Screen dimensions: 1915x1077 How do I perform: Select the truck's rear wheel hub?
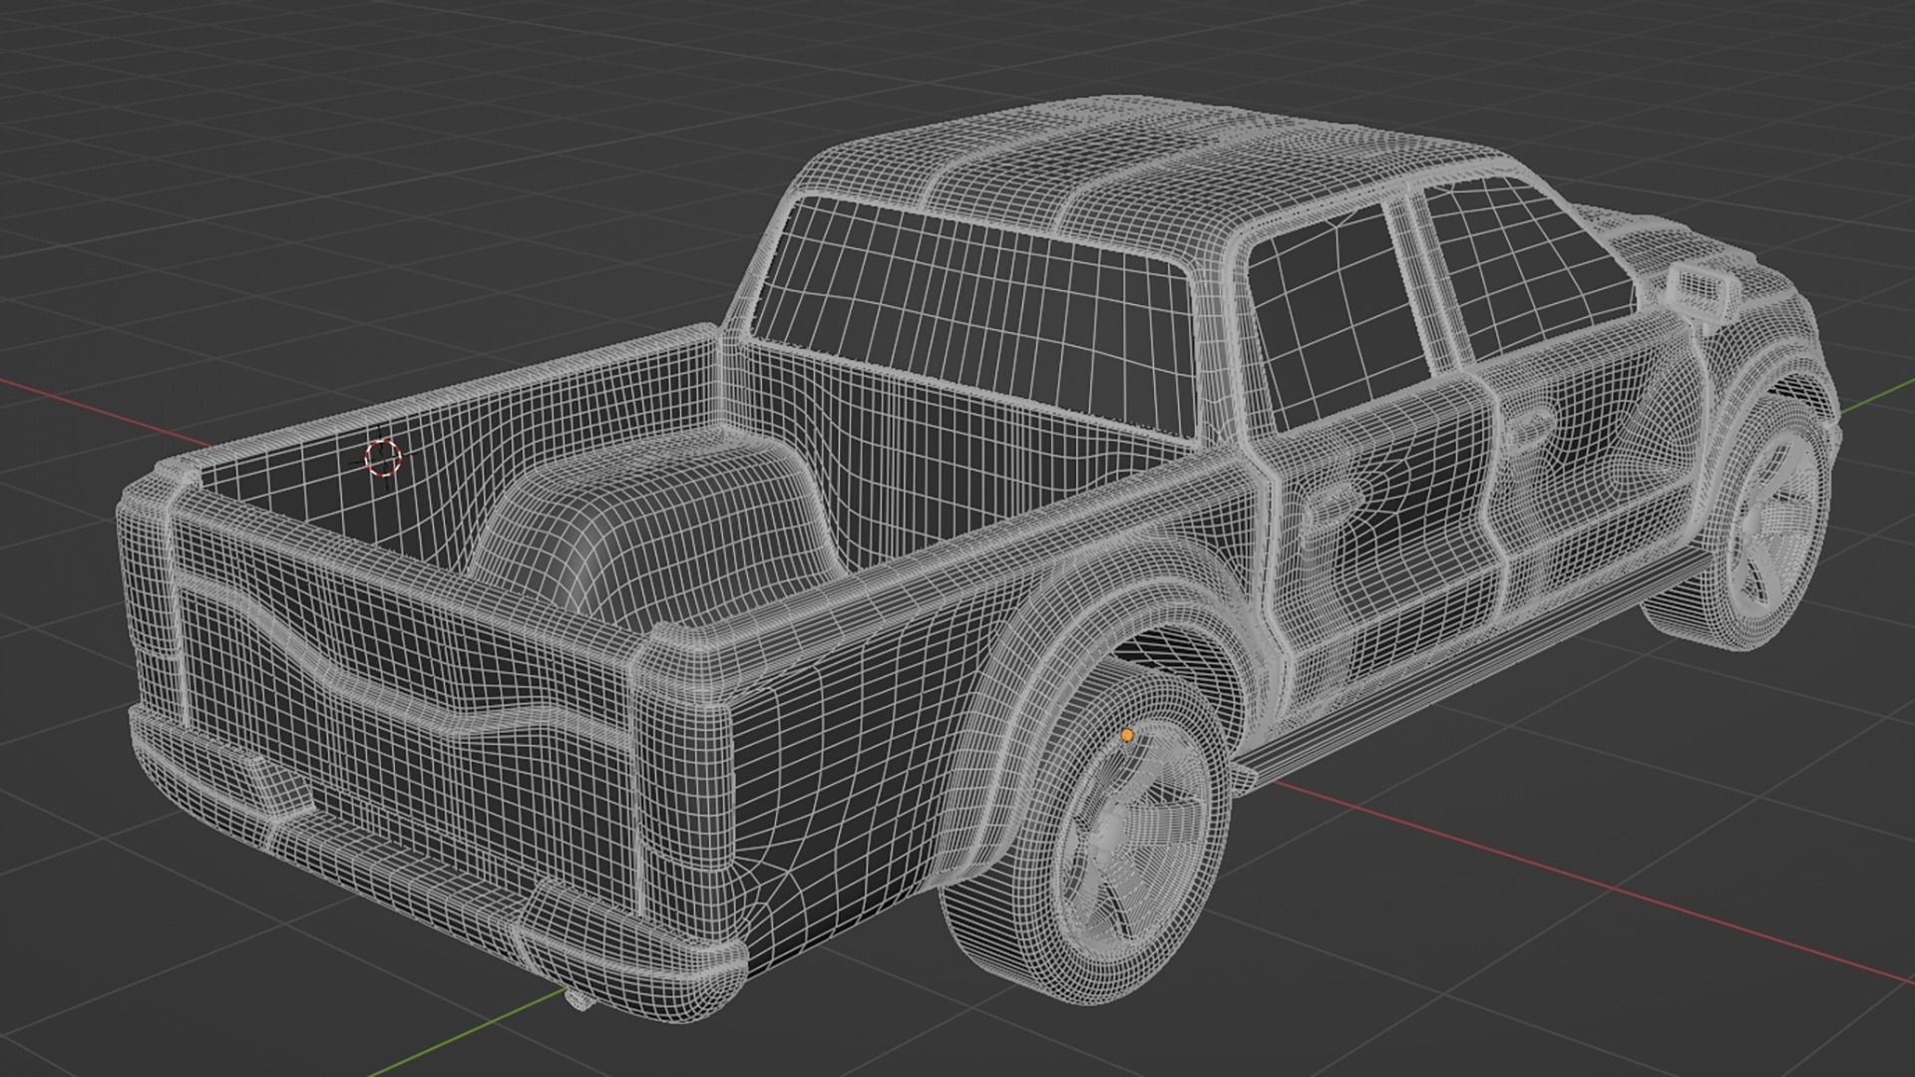[1106, 830]
